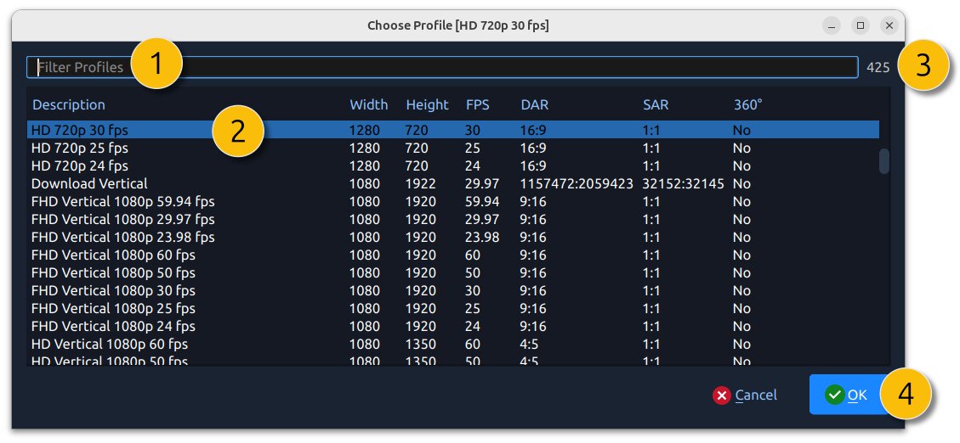Image resolution: width=960 pixels, height=443 pixels.
Task: Sort list by Width column header
Action: [x=368, y=104]
